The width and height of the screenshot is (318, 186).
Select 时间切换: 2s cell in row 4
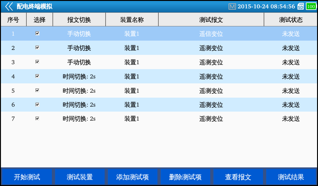click(79, 77)
